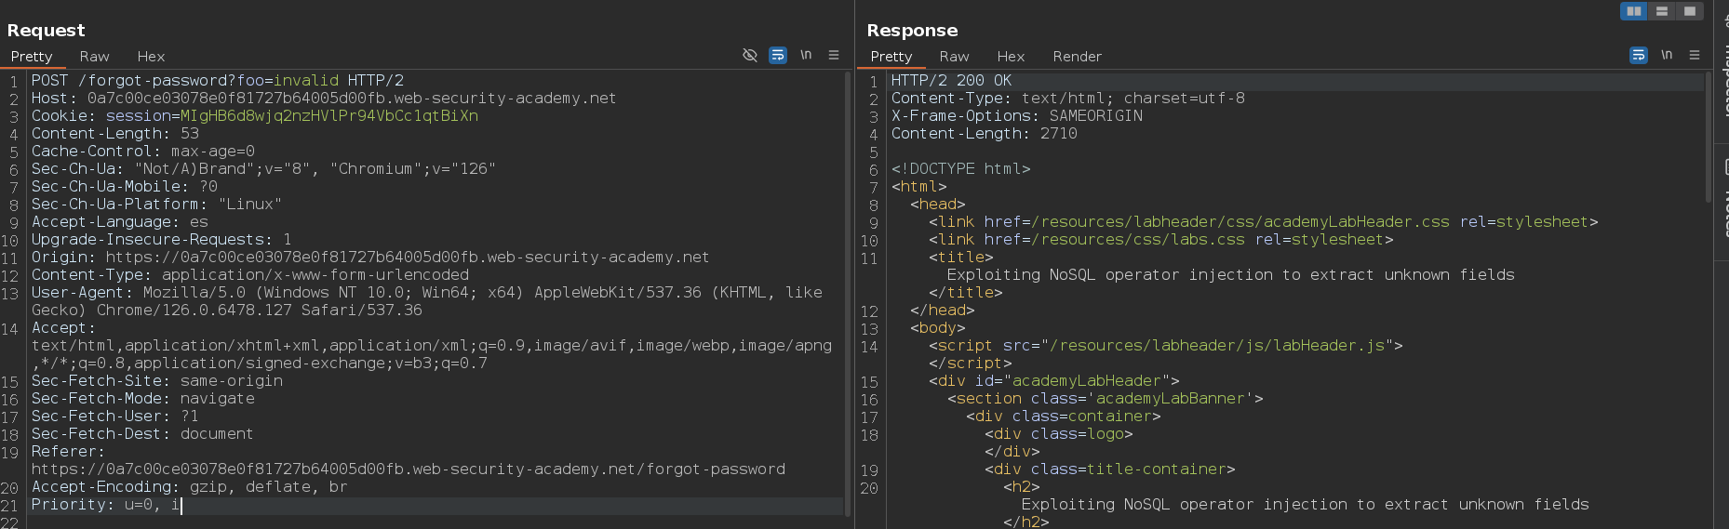
Task: Click the Referer URL line
Action: [x=409, y=469]
